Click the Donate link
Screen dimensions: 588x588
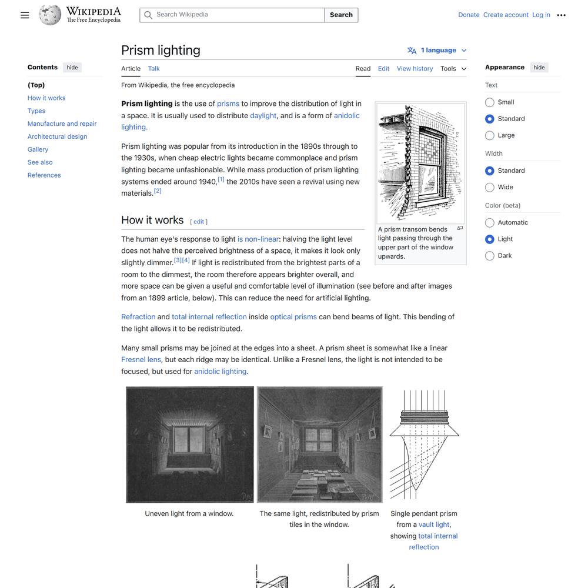[469, 15]
